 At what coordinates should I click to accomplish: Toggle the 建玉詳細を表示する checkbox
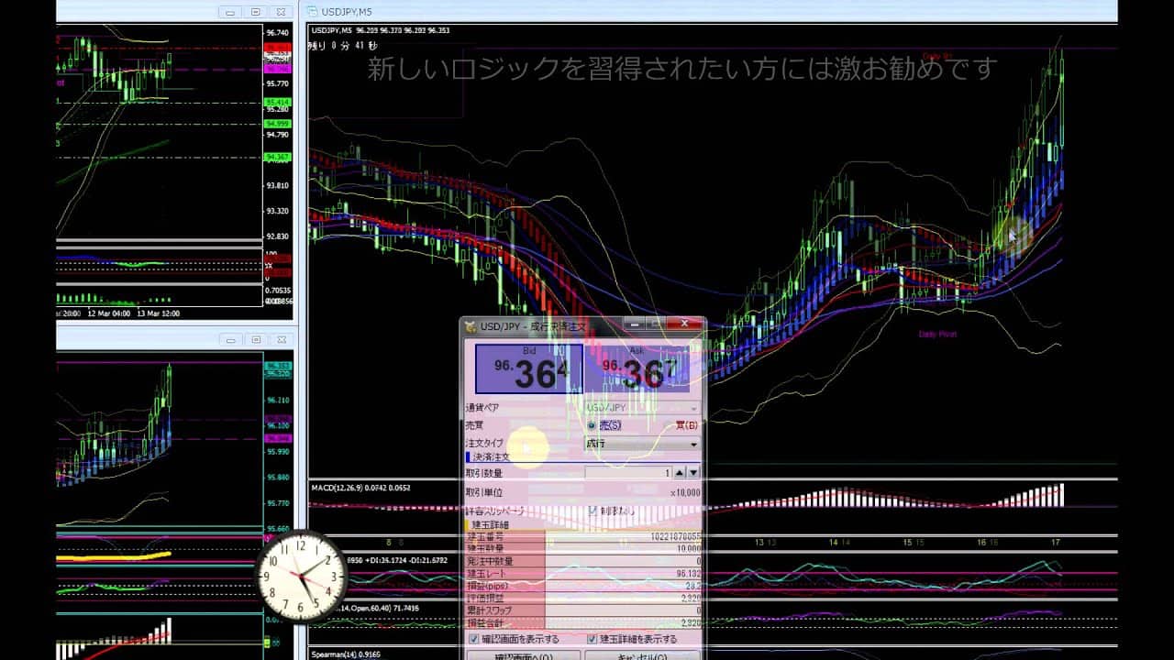(x=593, y=639)
